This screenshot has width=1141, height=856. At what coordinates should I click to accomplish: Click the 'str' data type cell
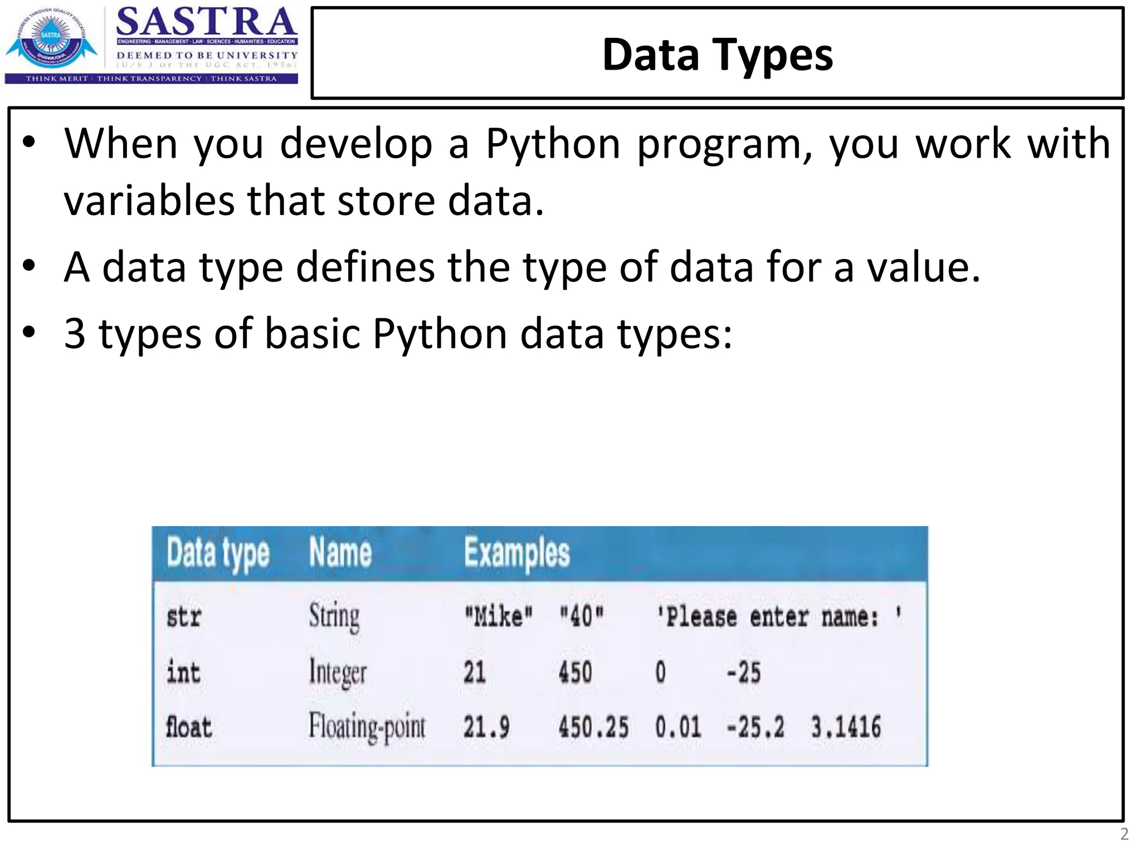[184, 617]
